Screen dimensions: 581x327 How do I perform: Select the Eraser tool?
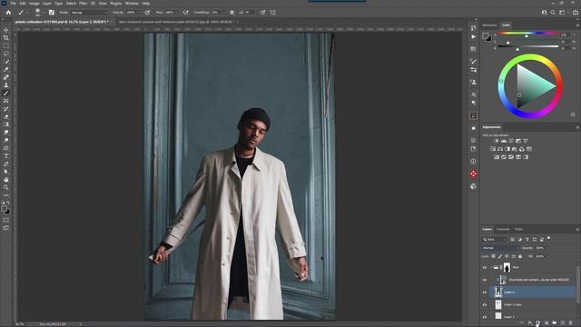(x=6, y=116)
